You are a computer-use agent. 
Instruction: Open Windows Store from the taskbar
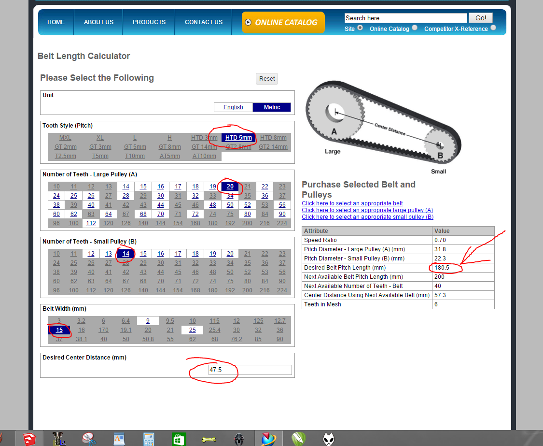pos(179,439)
